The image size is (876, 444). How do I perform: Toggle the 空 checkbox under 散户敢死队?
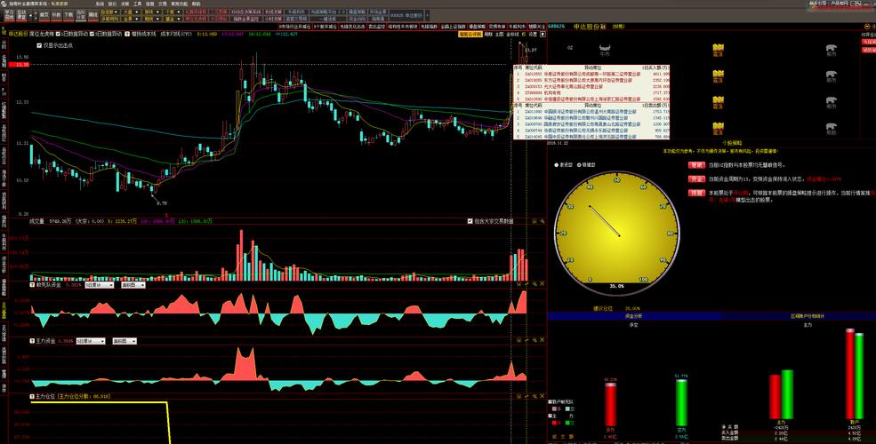pyautogui.click(x=567, y=408)
